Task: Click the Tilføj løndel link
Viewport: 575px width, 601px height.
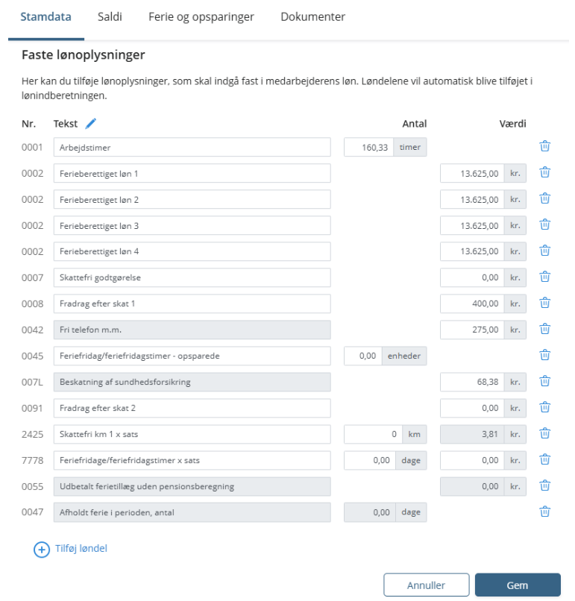Action: click(81, 549)
